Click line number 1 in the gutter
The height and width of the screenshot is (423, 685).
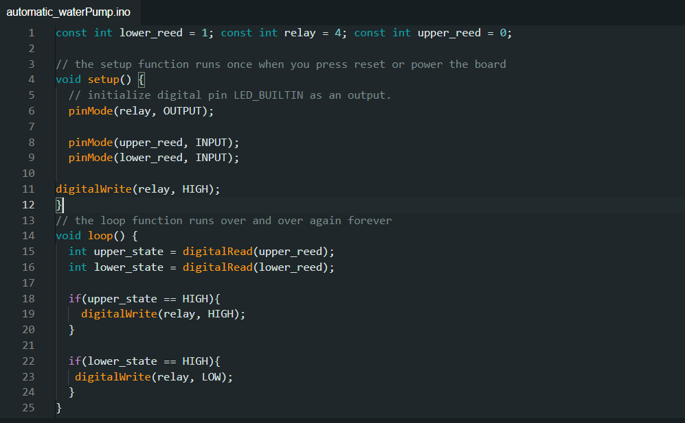[31, 33]
